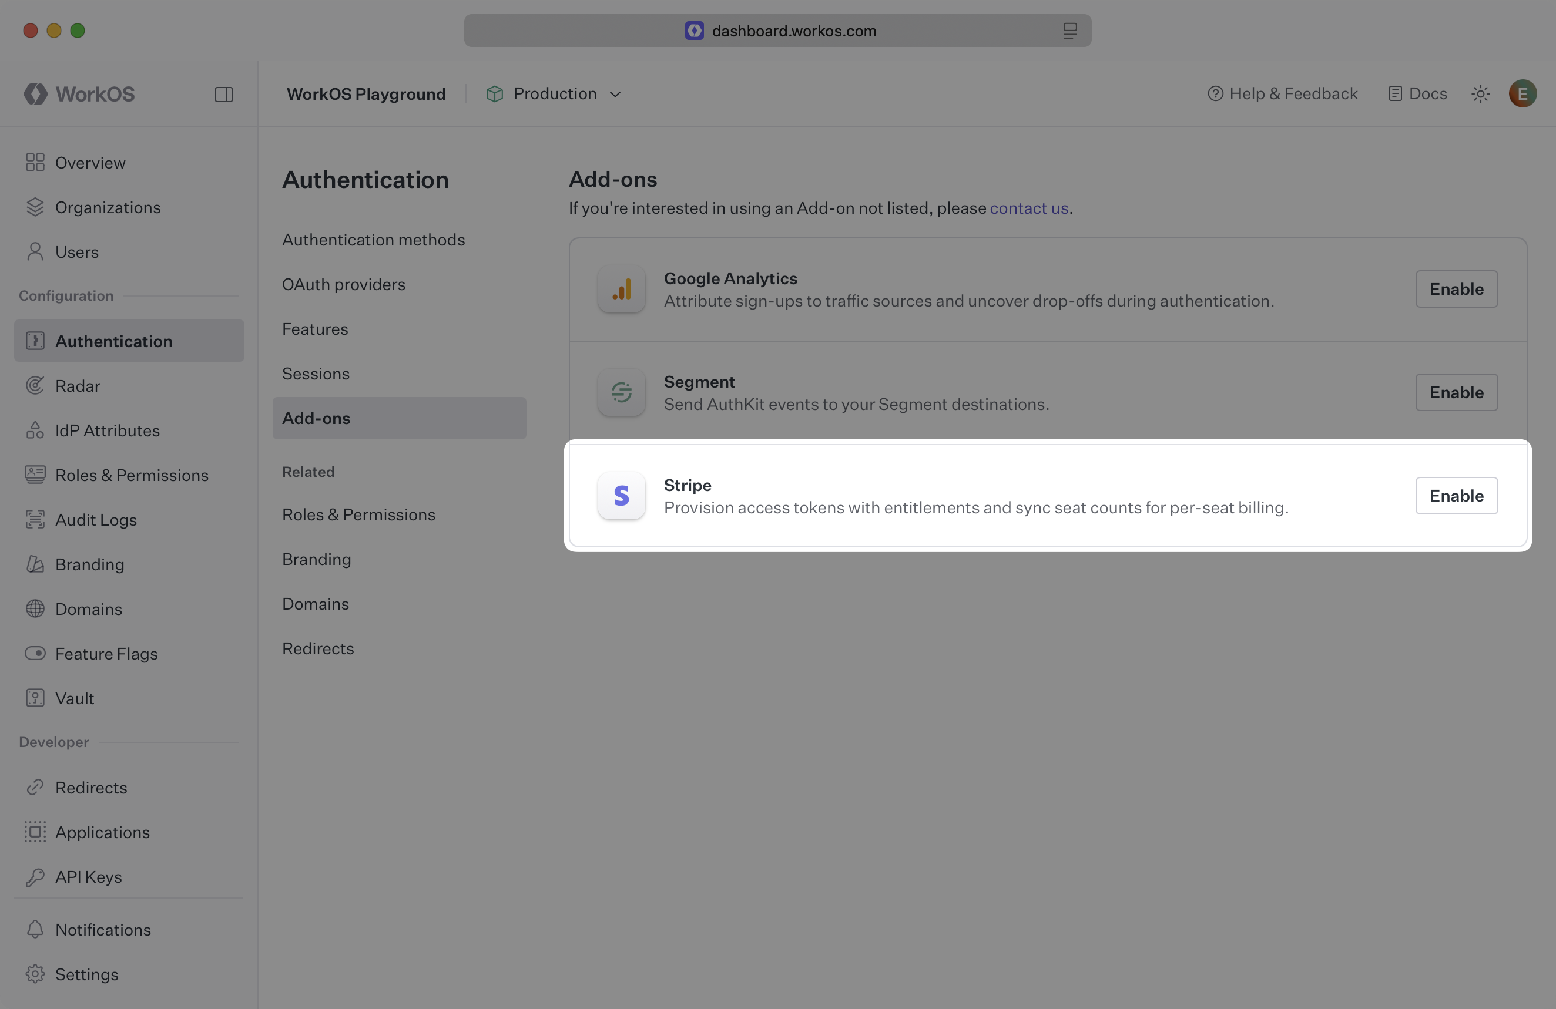Screen dimensions: 1556x1009
Task: Select Roles & Permissions under Related
Action: [358, 514]
